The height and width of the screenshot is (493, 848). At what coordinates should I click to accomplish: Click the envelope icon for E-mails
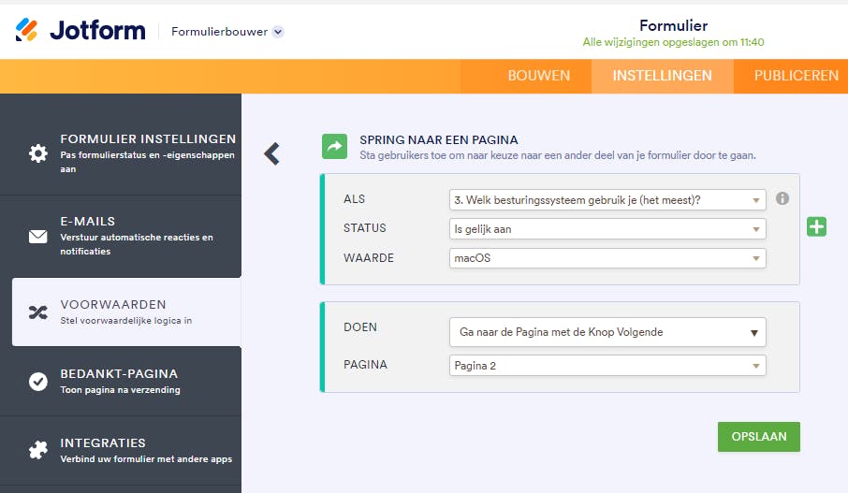[37, 237]
